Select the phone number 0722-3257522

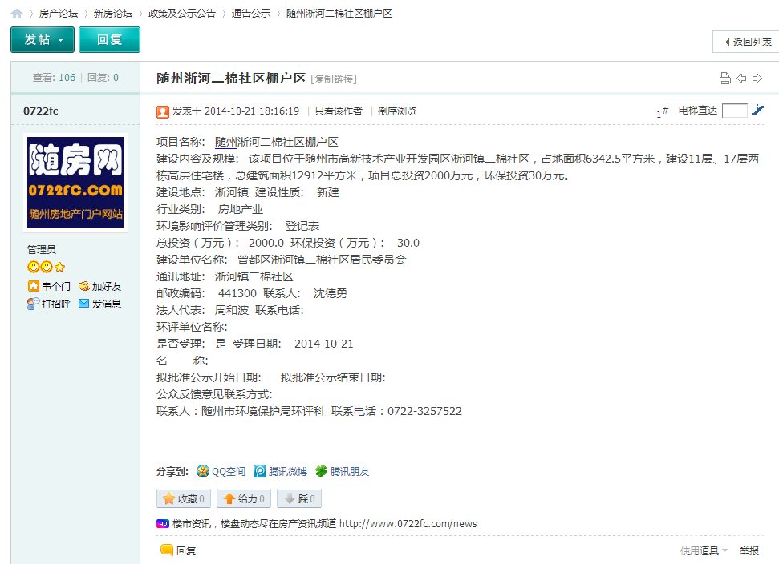click(x=424, y=411)
